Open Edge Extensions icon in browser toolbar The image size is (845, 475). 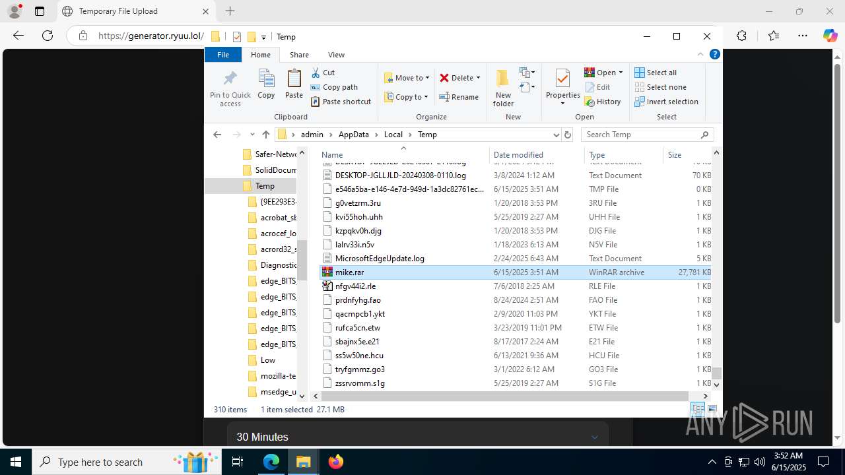click(741, 36)
